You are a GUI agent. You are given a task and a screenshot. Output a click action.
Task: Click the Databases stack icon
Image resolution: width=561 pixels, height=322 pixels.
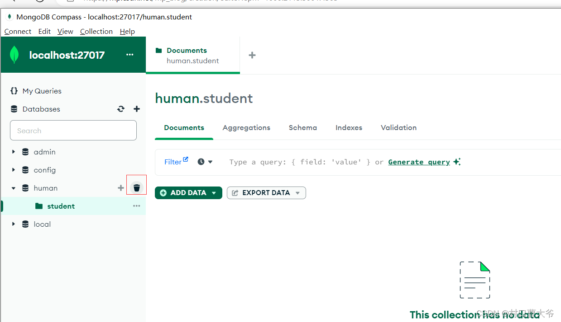(14, 109)
